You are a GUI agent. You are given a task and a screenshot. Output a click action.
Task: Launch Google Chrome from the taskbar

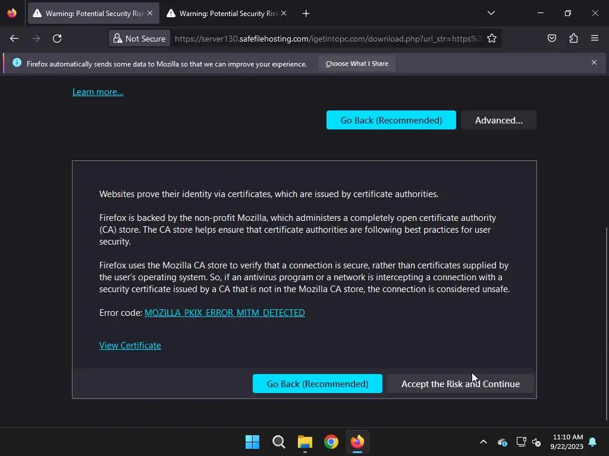(x=331, y=442)
